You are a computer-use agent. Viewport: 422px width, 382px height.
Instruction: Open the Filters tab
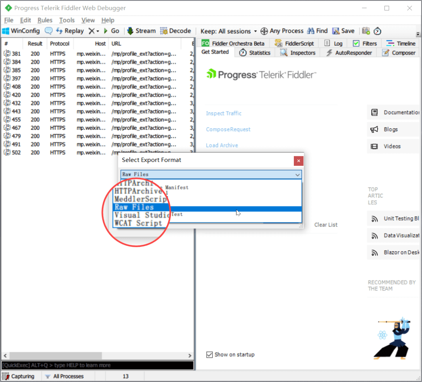click(365, 43)
